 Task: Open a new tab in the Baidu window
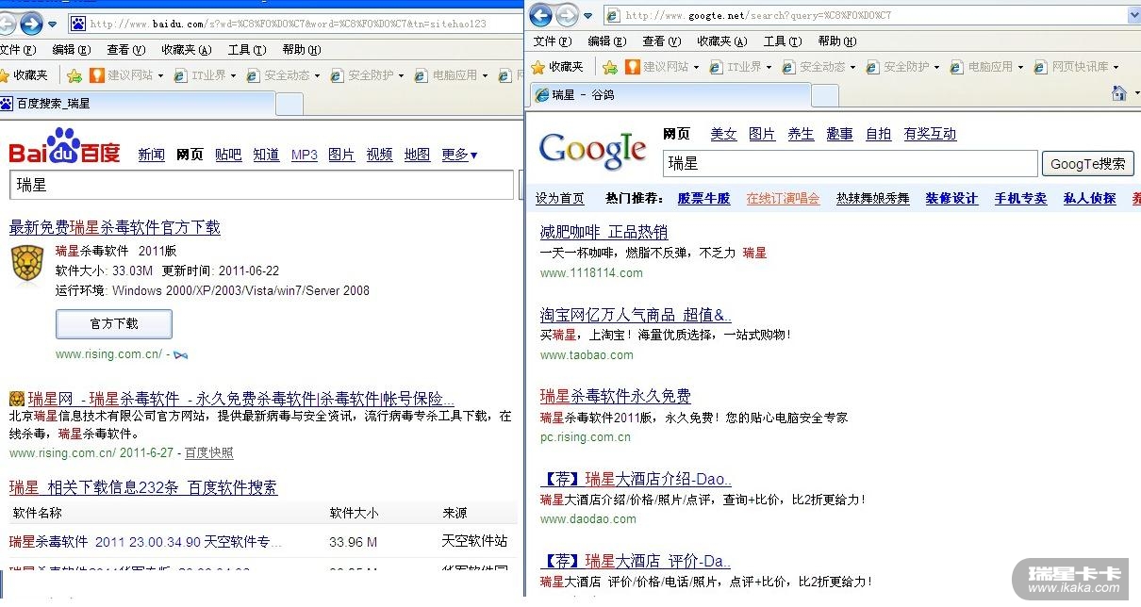coord(289,104)
